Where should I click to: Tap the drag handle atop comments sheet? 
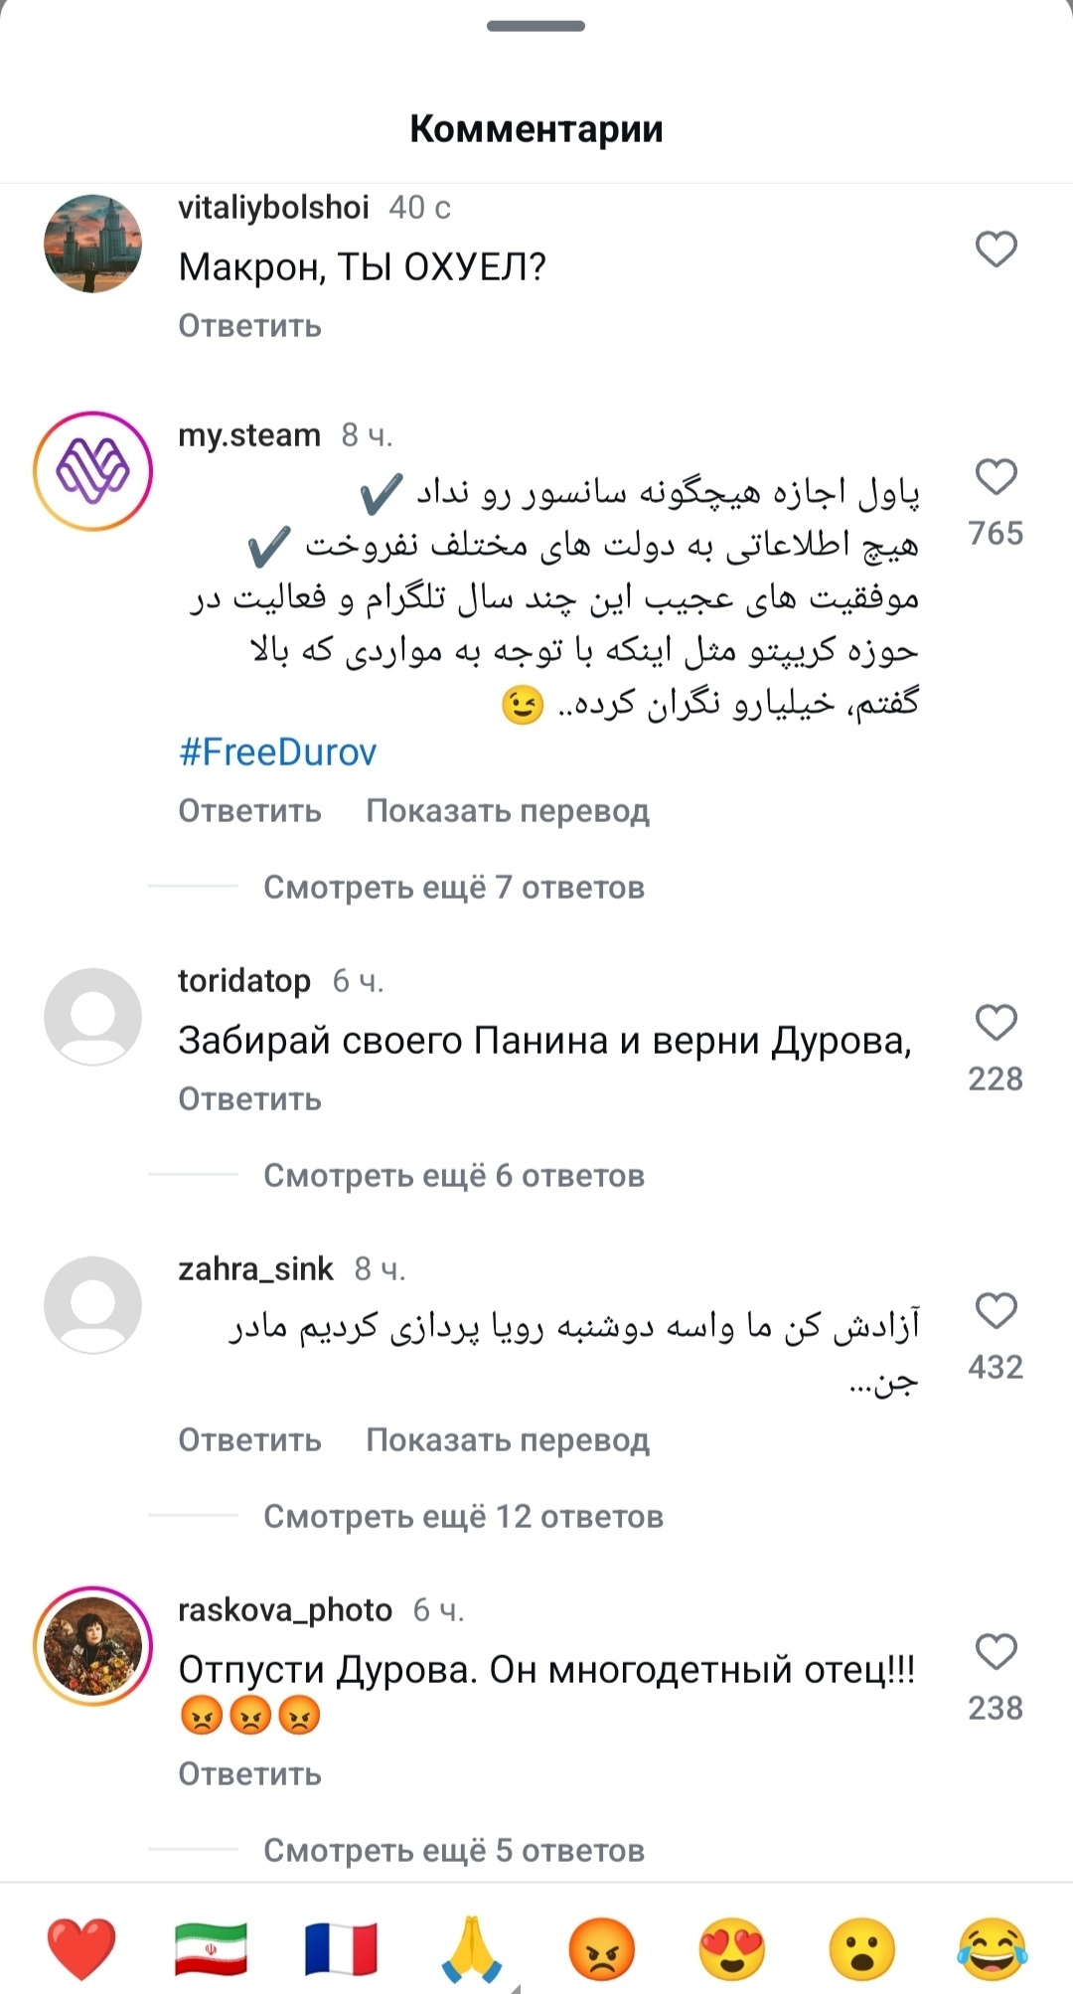[x=536, y=26]
